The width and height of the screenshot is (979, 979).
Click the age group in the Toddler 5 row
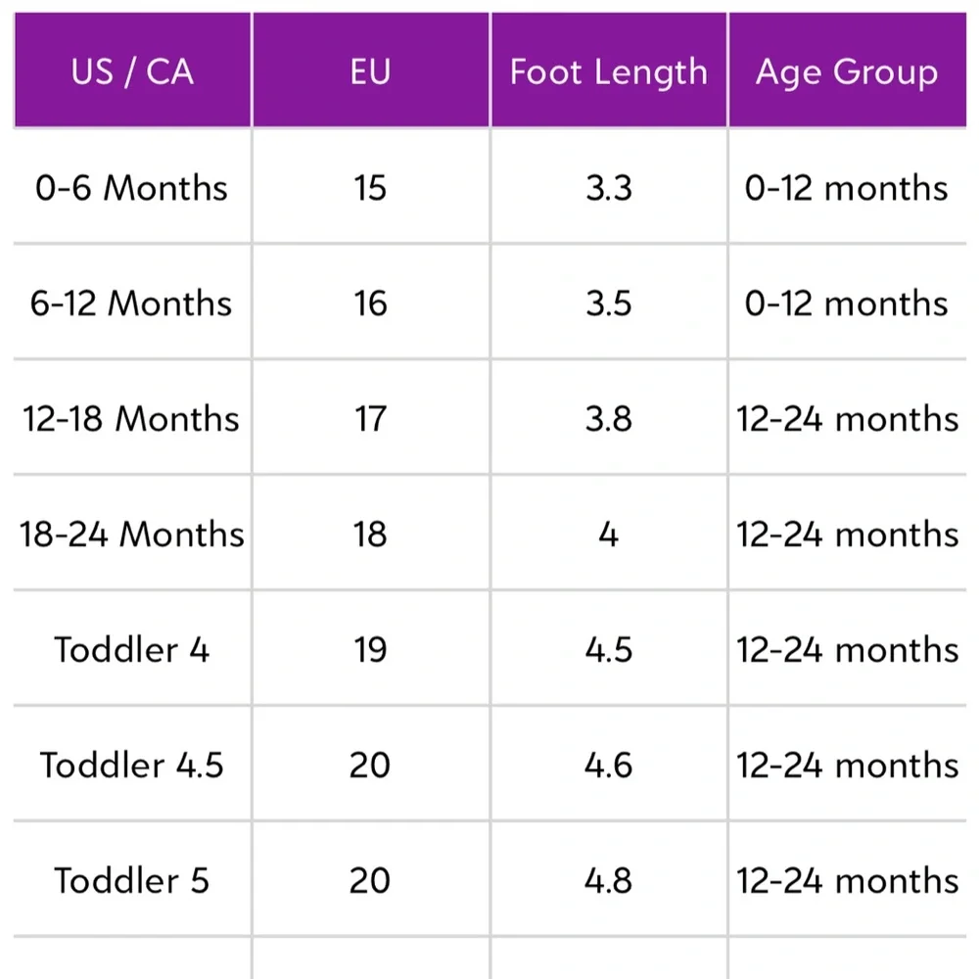coord(847,880)
